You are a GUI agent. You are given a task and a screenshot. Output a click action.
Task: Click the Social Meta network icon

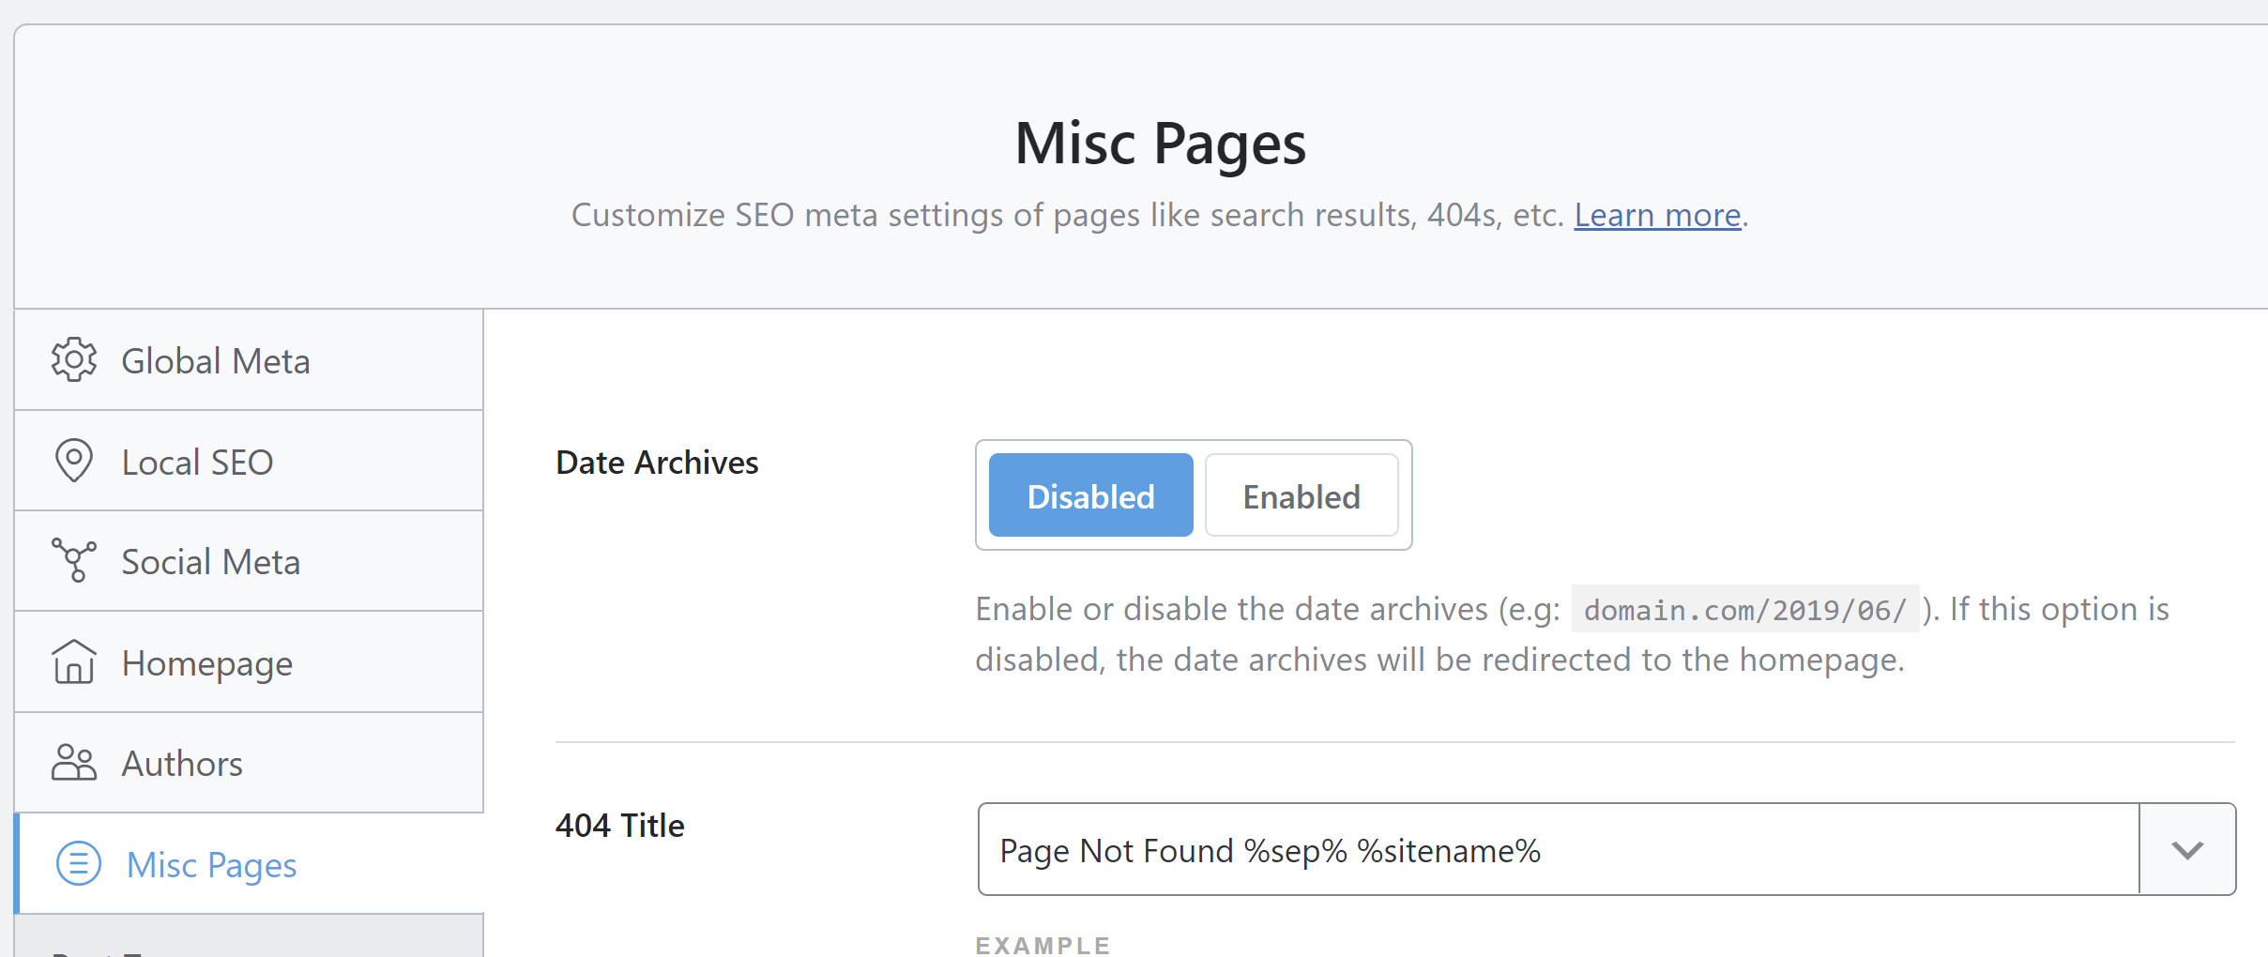click(x=75, y=560)
